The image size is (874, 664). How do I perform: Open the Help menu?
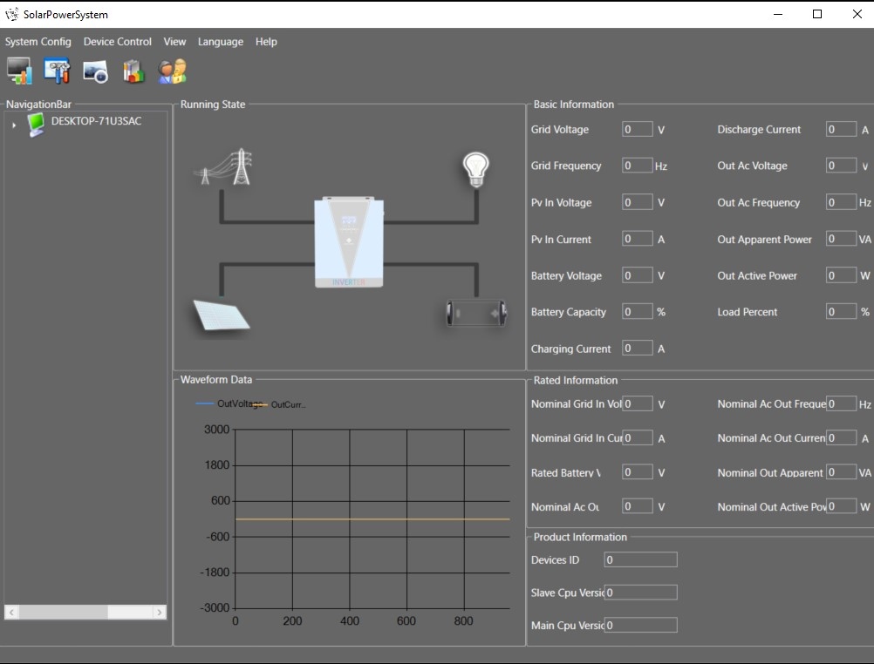point(266,42)
